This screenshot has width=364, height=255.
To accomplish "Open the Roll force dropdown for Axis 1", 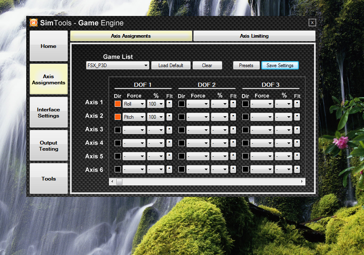I will 134,104.
